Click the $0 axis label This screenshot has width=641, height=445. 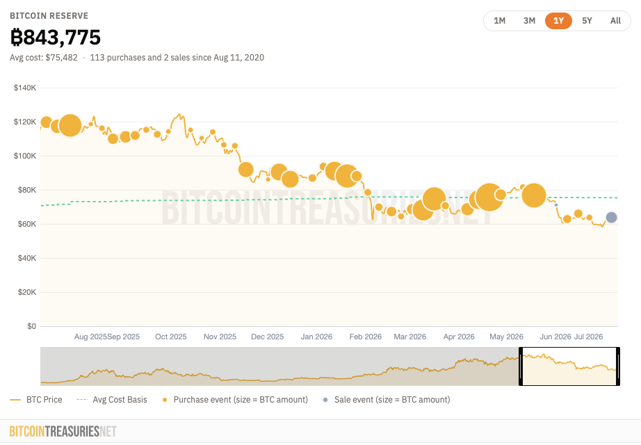[31, 326]
